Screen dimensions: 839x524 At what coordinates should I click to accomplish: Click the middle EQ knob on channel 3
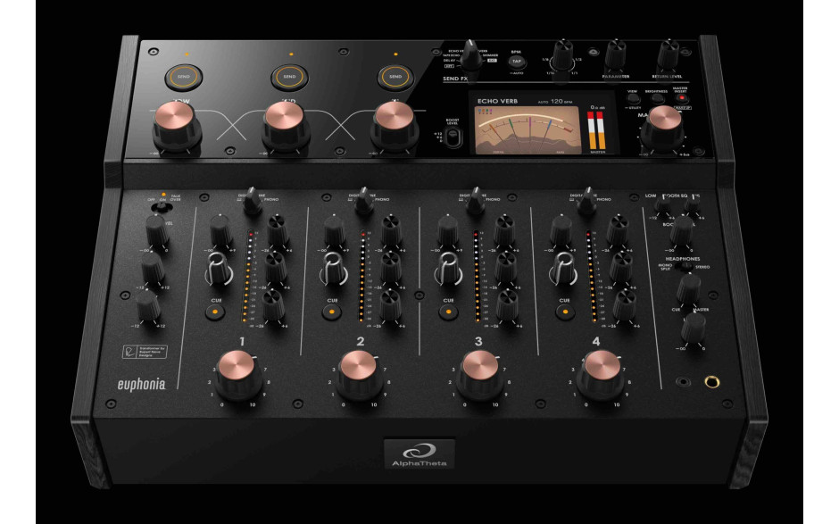coord(506,269)
